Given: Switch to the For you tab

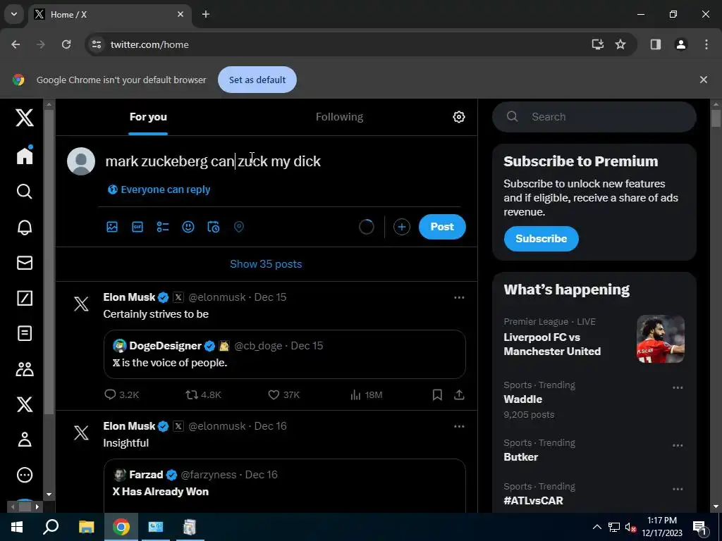Looking at the screenshot, I should tap(148, 117).
